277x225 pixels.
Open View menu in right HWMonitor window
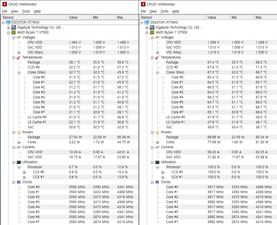(153, 11)
